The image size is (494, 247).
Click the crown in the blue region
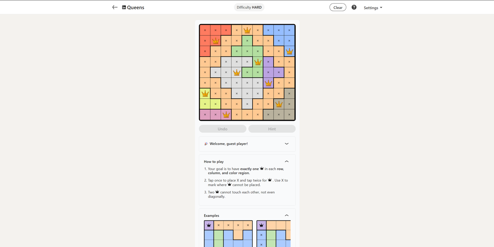289,51
